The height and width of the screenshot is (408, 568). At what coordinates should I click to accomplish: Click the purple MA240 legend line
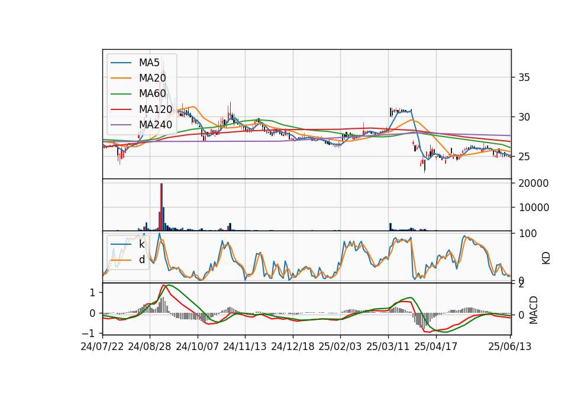pyautogui.click(x=121, y=125)
